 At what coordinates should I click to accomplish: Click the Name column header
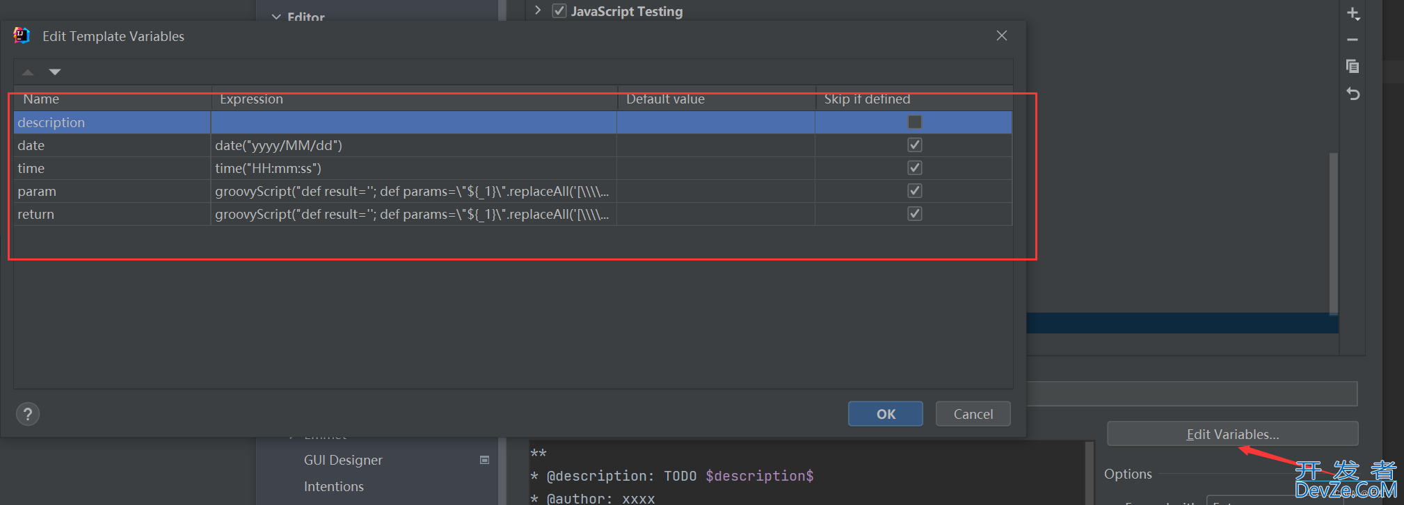pos(112,99)
